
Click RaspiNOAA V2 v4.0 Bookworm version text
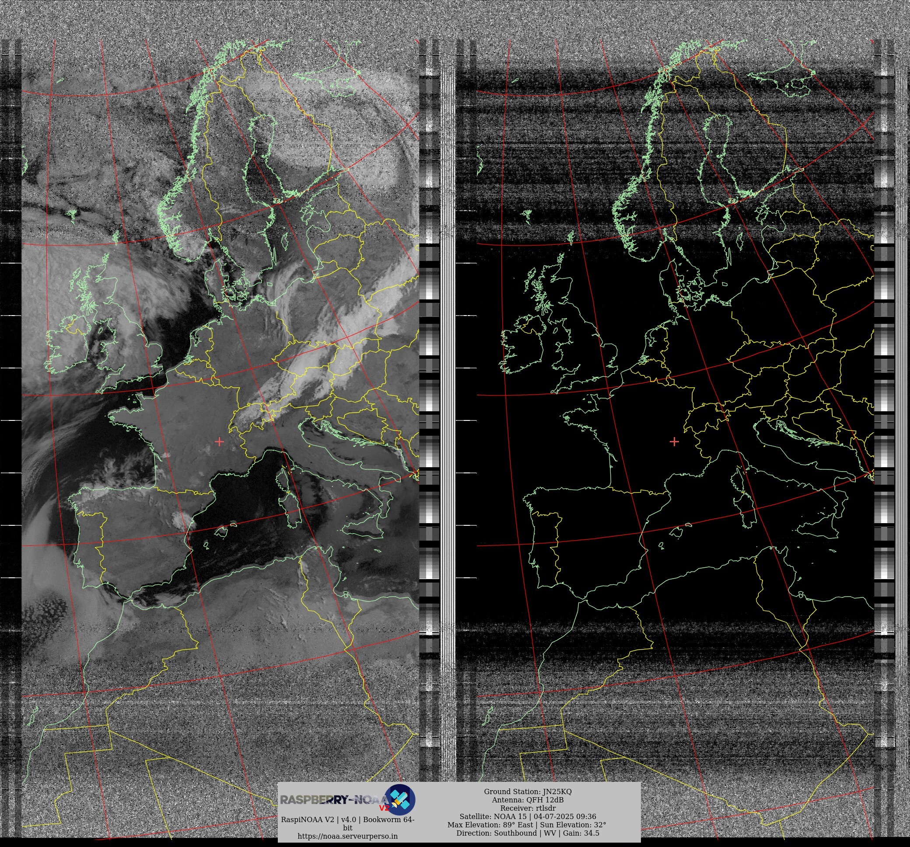click(347, 819)
